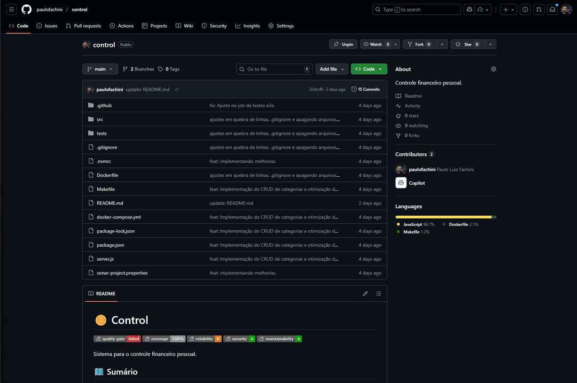Expand the green Code dropdown
Viewport: 577px width, 383px height.
[369, 69]
